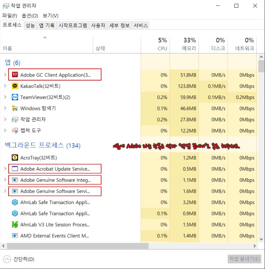
Task: Expand Adobe Genuine Software Servi... row
Action: (x=5, y=191)
